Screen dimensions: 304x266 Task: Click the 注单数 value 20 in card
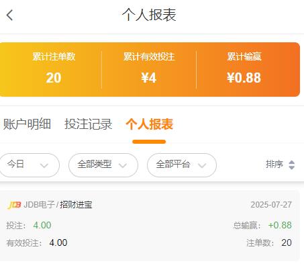pyautogui.click(x=287, y=242)
